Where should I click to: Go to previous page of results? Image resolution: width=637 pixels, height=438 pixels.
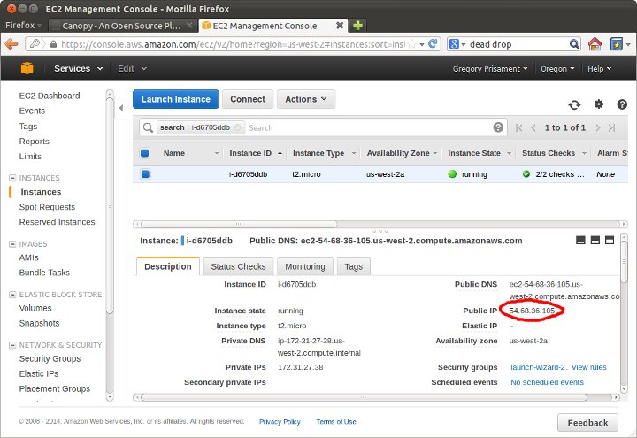[x=533, y=127]
